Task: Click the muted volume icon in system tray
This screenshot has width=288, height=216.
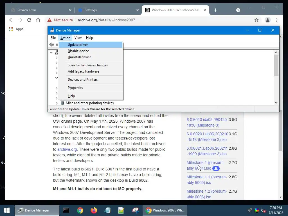Action: coord(263,210)
